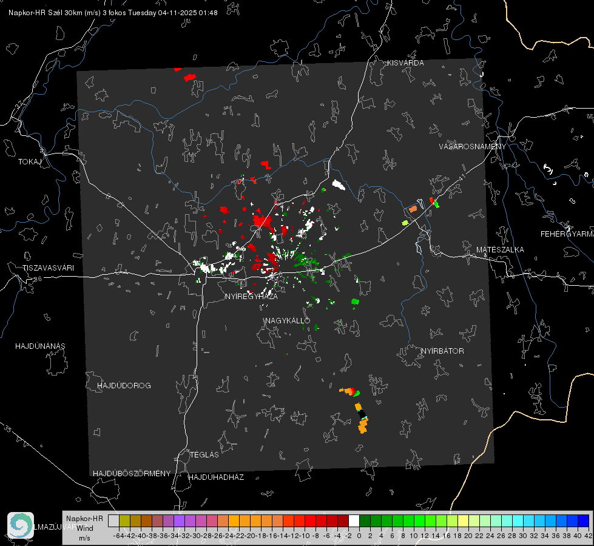
Task: Click the KISVÁRDA town label
Action: coord(405,63)
